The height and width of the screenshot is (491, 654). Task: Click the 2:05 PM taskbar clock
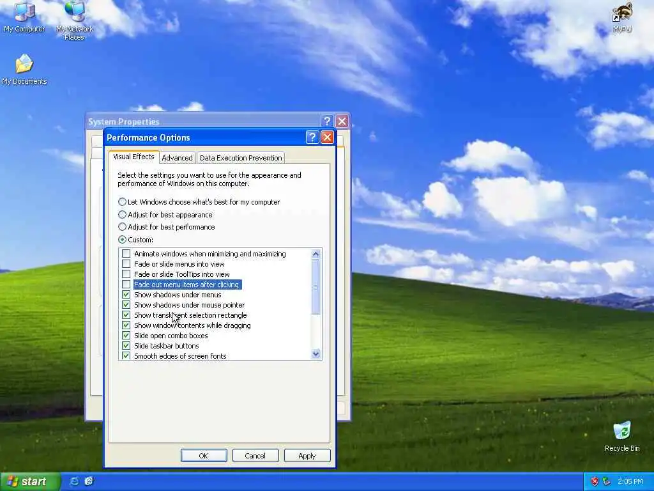[630, 481]
